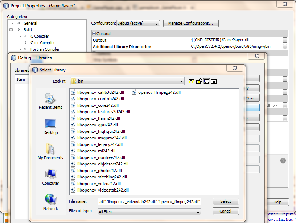Select General category in tree
296x223 pixels.
point(30,23)
